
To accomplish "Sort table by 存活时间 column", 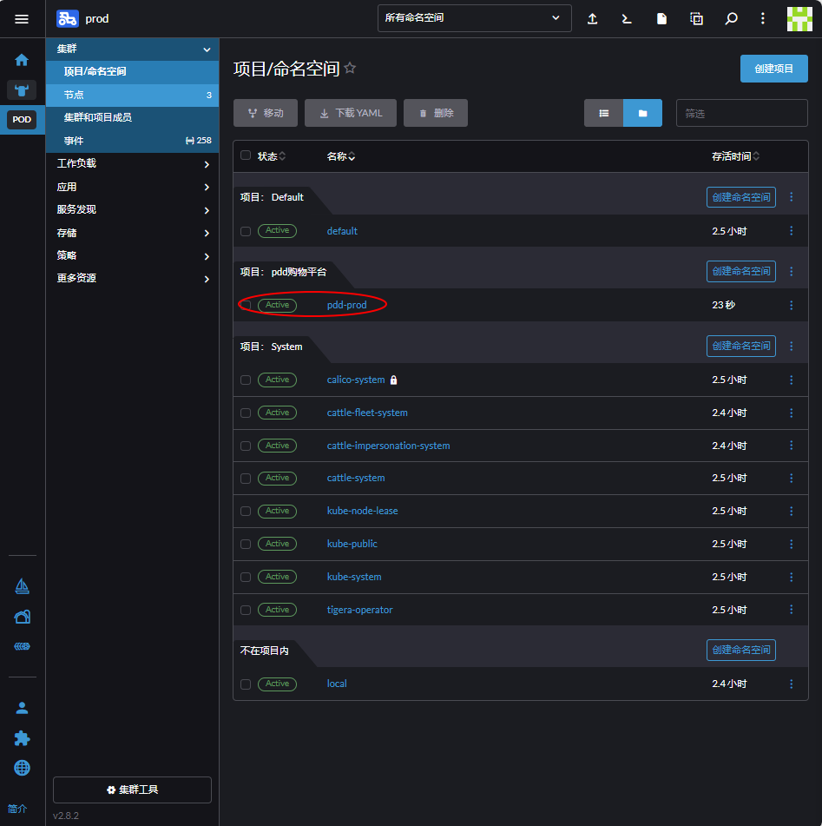I will pyautogui.click(x=735, y=156).
